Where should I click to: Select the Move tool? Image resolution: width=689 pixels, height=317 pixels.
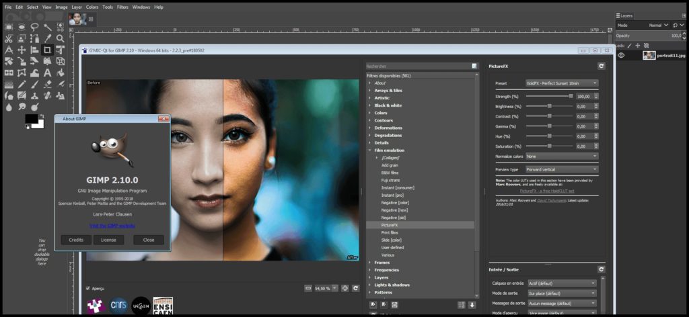click(x=22, y=50)
